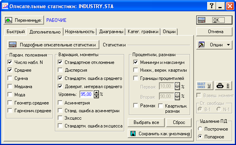This screenshot has height=145, width=236.
Task: Click the Переменные variables button
Action: 24,20
